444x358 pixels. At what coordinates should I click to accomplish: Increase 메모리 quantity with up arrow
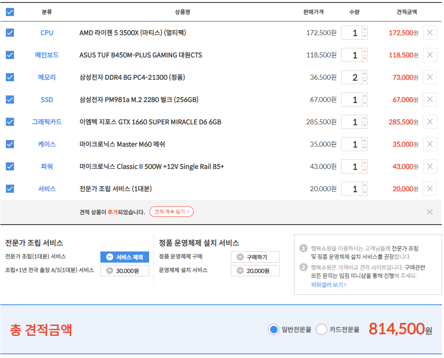(364, 74)
